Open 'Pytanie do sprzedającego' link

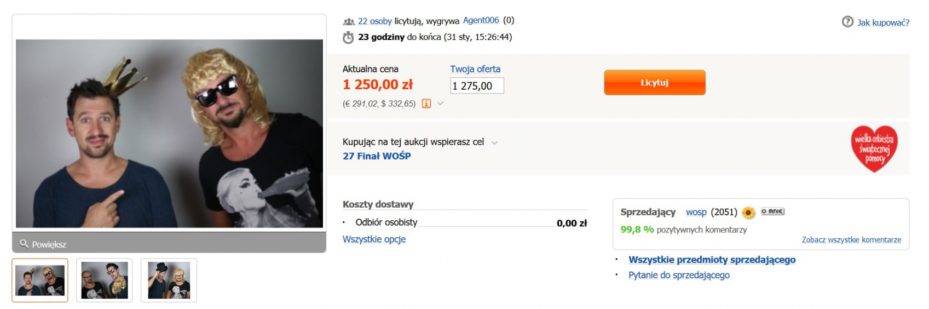[x=679, y=275]
